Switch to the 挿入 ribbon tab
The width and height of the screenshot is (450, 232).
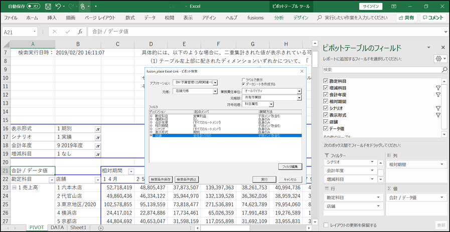(x=52, y=18)
